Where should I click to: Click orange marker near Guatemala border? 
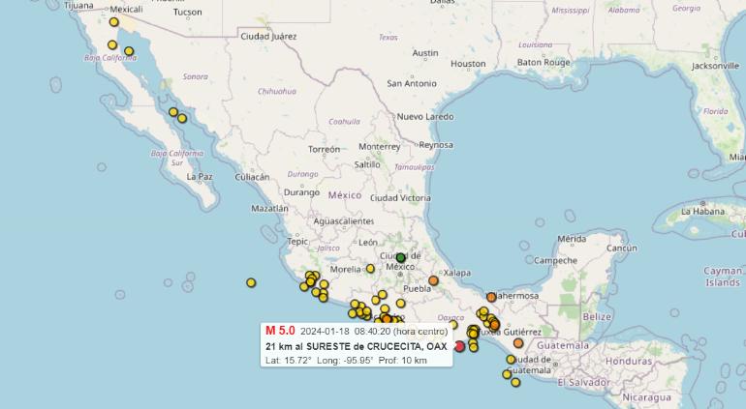(518, 343)
